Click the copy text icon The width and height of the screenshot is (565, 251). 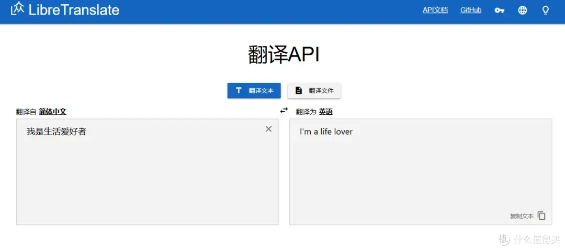[541, 216]
